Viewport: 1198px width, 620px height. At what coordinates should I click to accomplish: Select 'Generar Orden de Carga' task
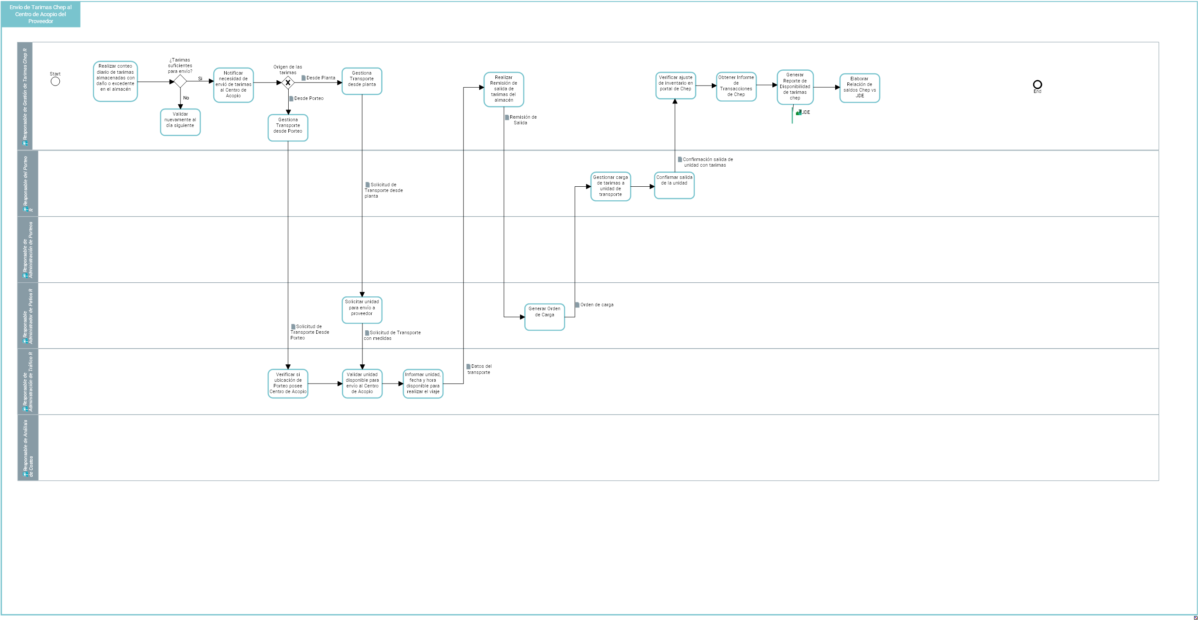point(545,317)
